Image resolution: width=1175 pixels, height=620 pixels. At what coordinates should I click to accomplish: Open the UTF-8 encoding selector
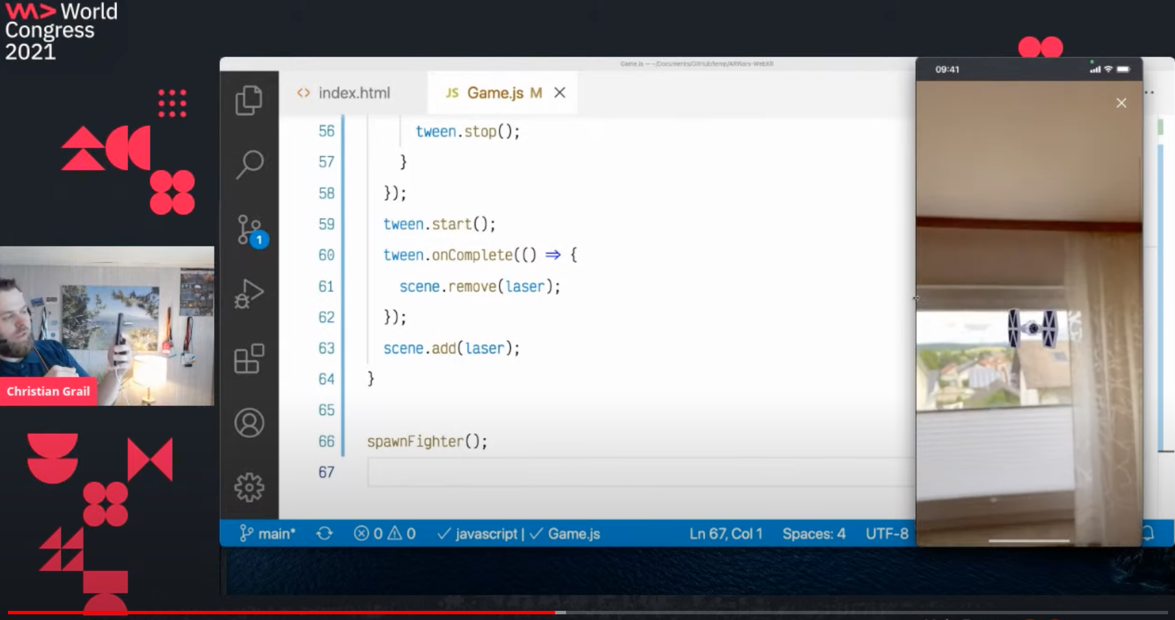pos(886,534)
